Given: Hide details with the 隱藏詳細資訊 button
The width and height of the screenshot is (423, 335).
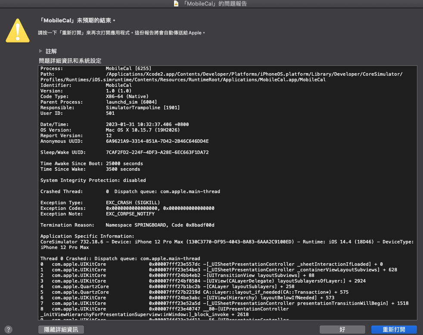Looking at the screenshot, I should [61, 329].
